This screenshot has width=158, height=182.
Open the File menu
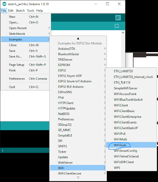click(4, 11)
